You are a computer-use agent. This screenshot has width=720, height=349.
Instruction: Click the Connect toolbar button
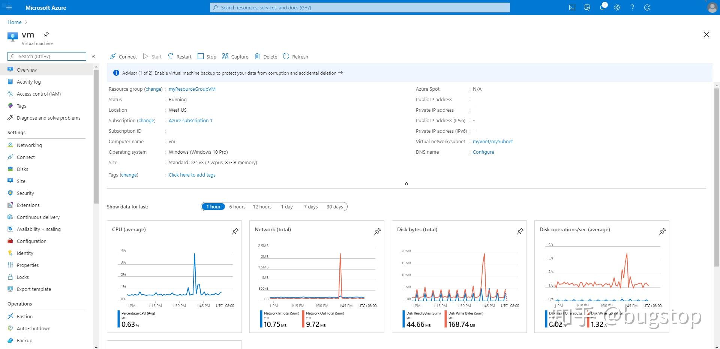123,57
